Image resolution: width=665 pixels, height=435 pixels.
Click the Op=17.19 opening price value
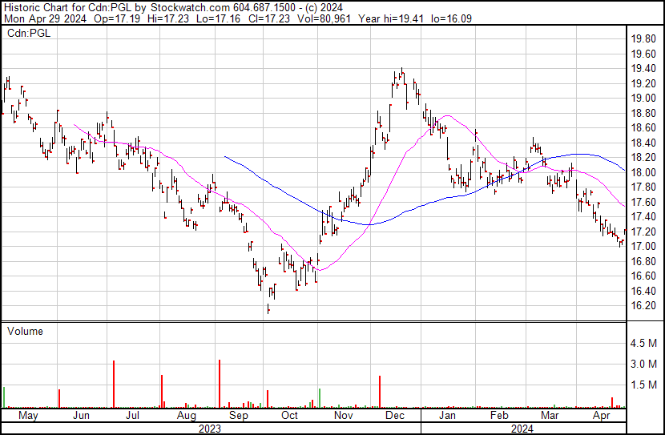click(117, 18)
